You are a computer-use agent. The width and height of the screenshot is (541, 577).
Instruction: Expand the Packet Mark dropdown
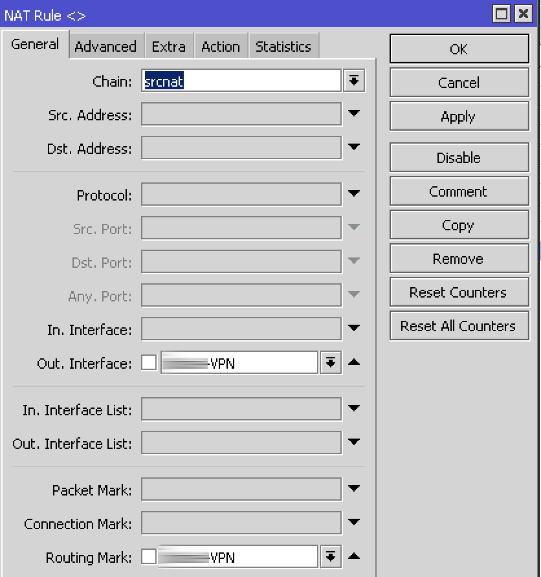pos(354,489)
